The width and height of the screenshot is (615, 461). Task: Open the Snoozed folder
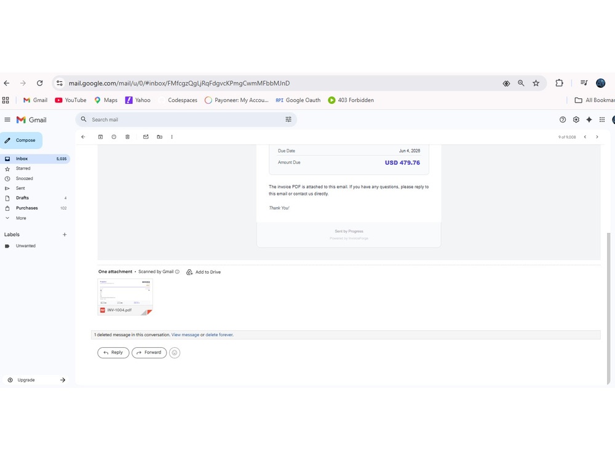click(35, 178)
